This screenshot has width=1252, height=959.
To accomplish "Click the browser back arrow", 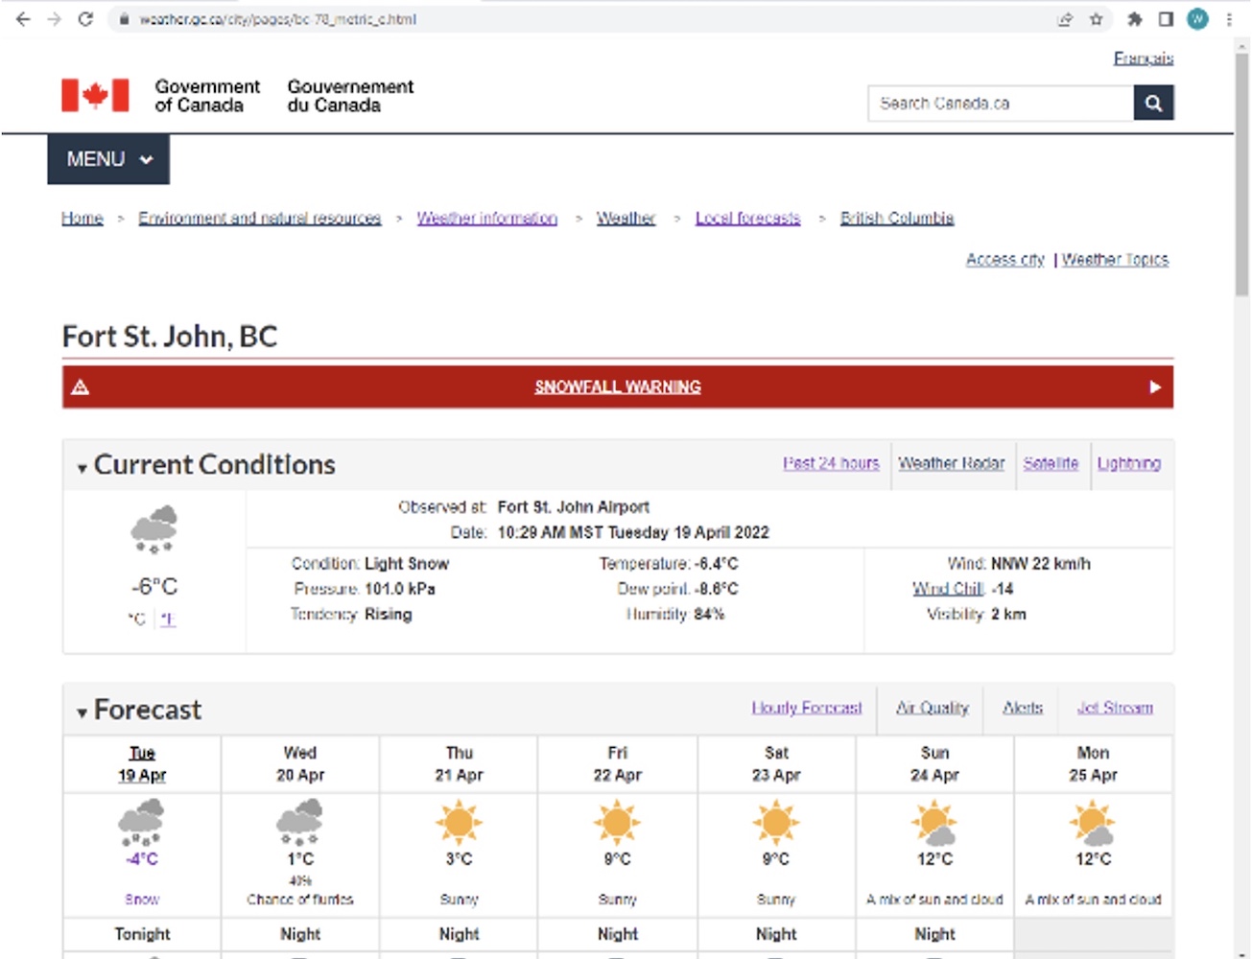I will tap(23, 19).
